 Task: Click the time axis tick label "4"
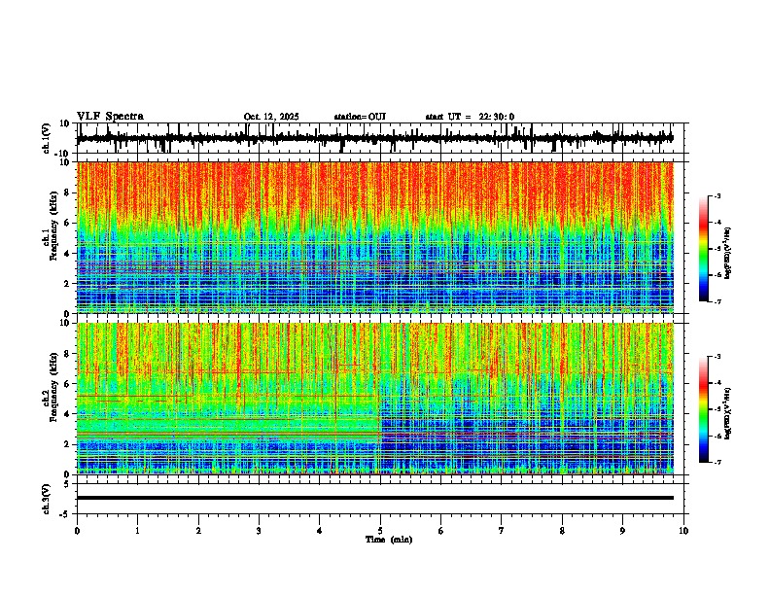[x=320, y=531]
